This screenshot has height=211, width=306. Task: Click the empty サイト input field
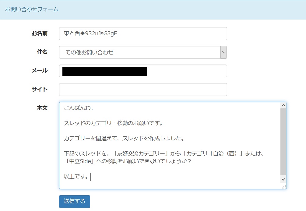[143, 90]
